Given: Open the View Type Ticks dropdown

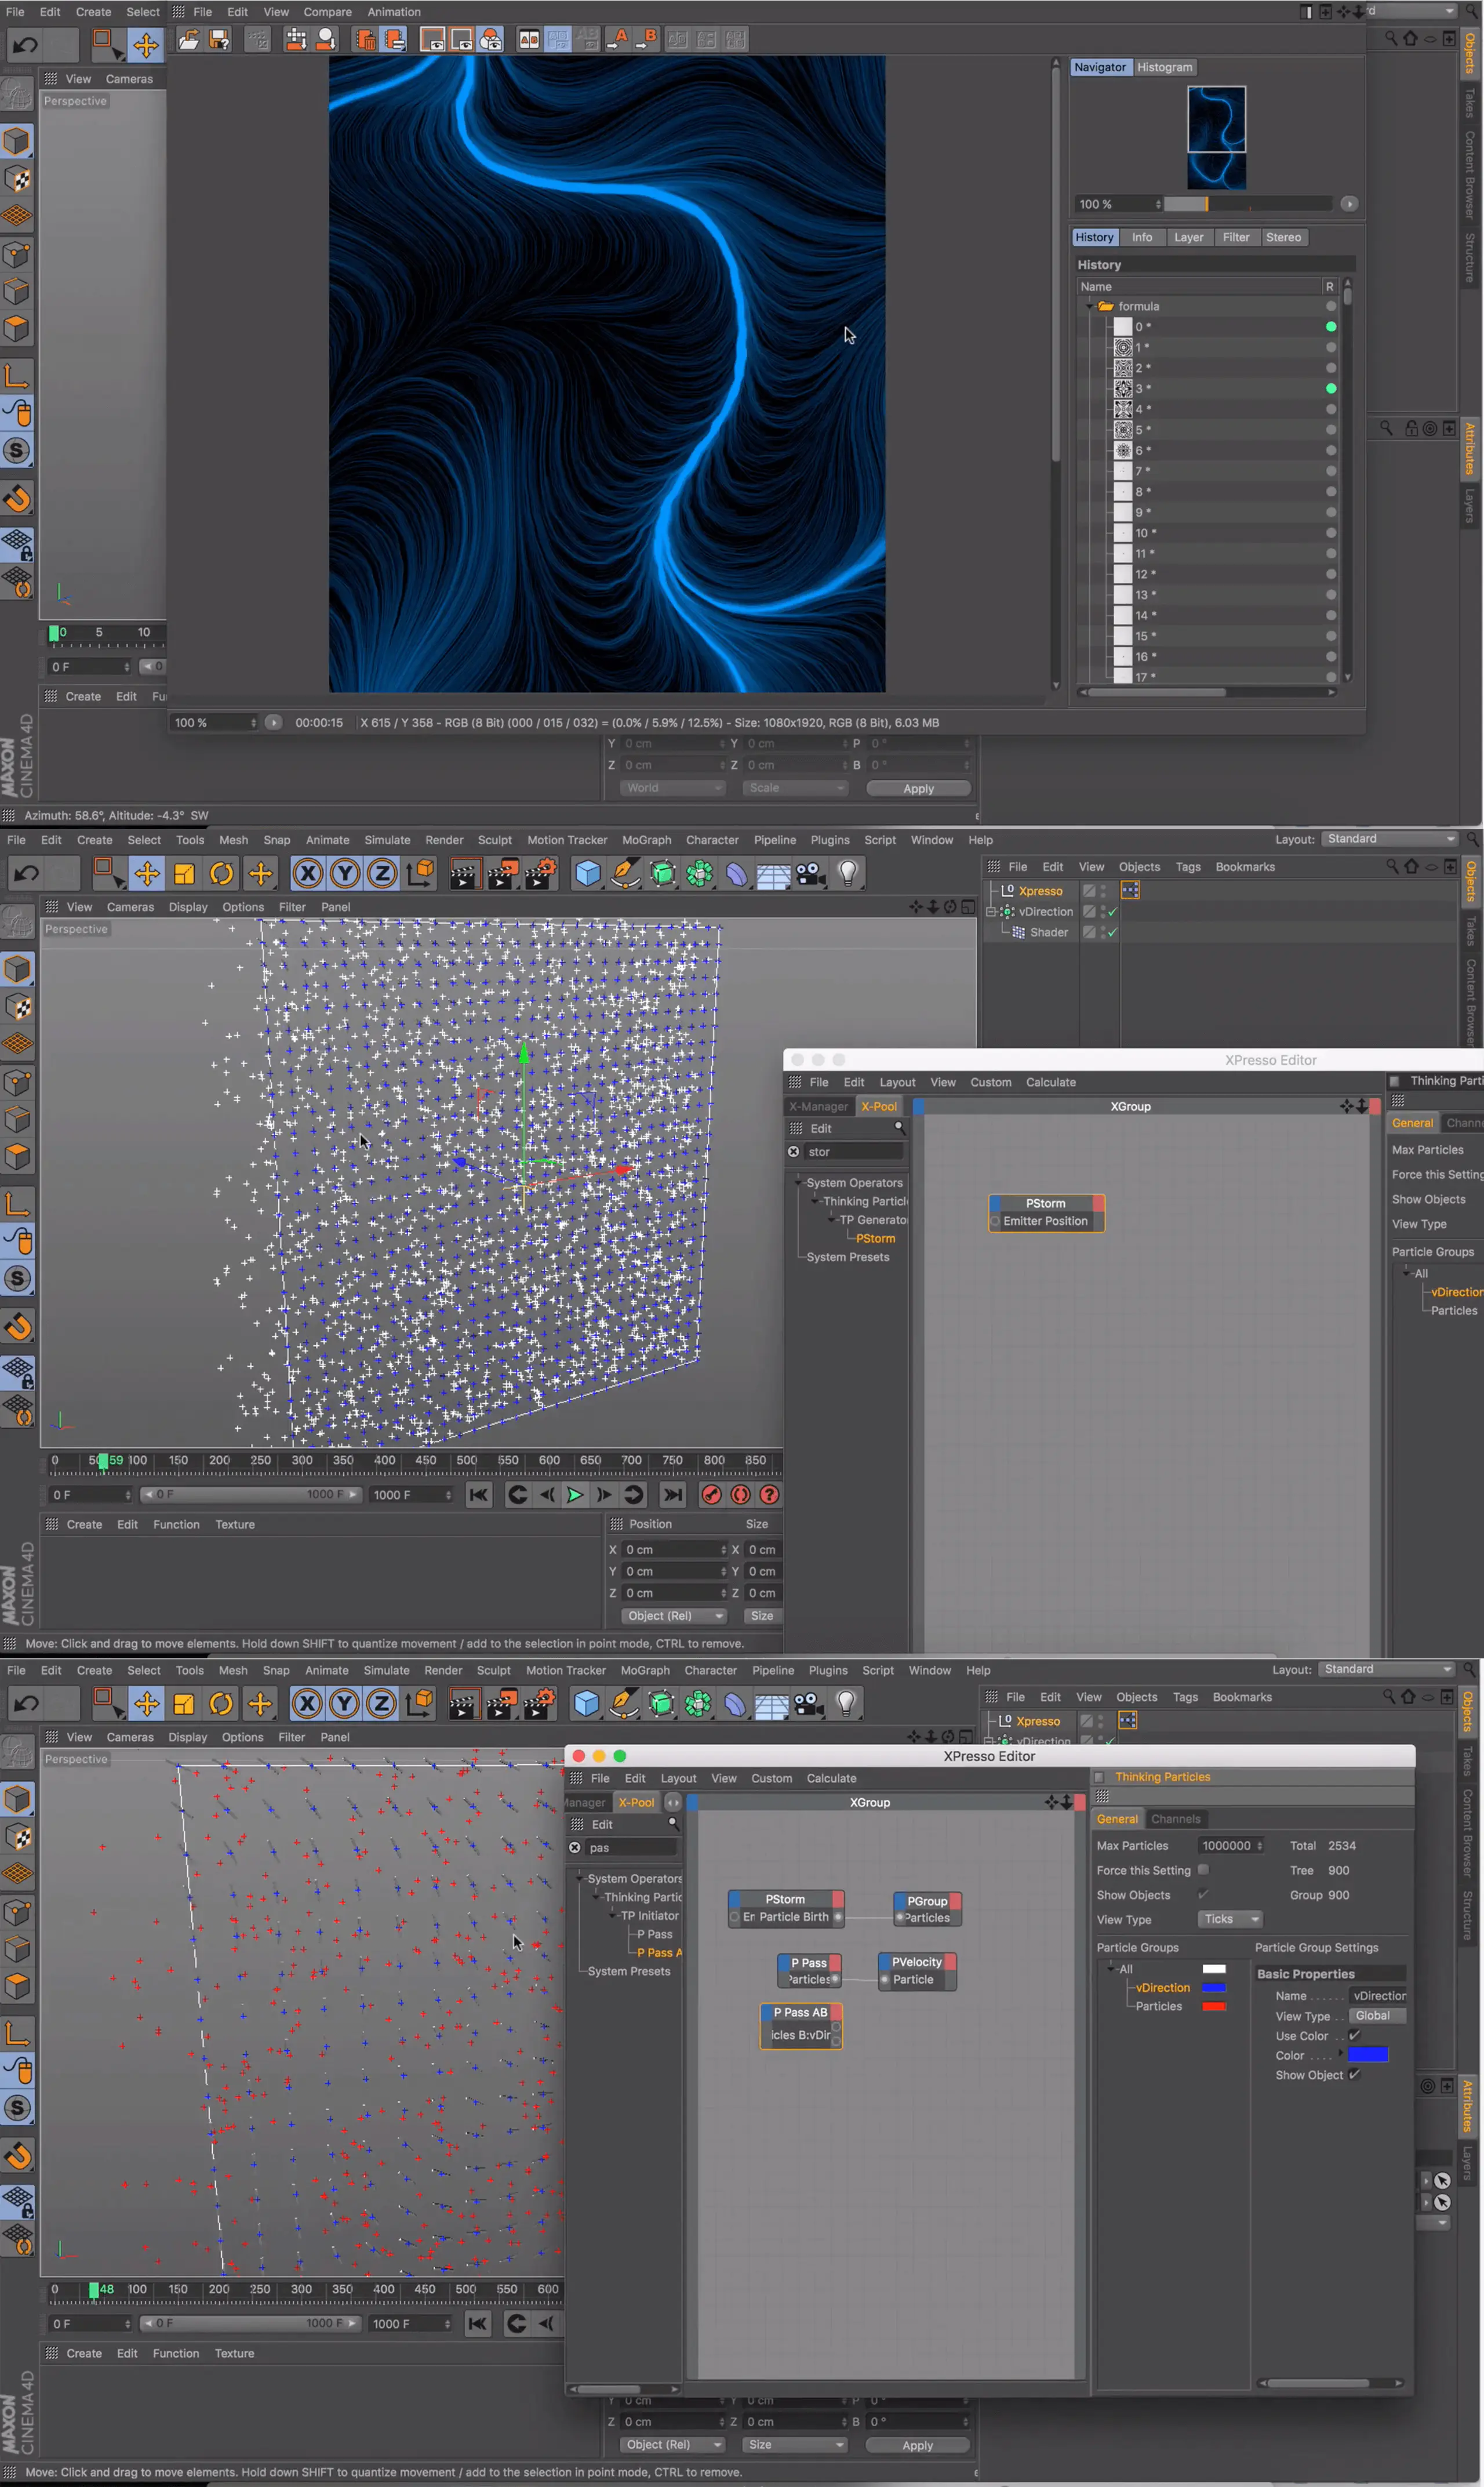Looking at the screenshot, I should click(1230, 1919).
